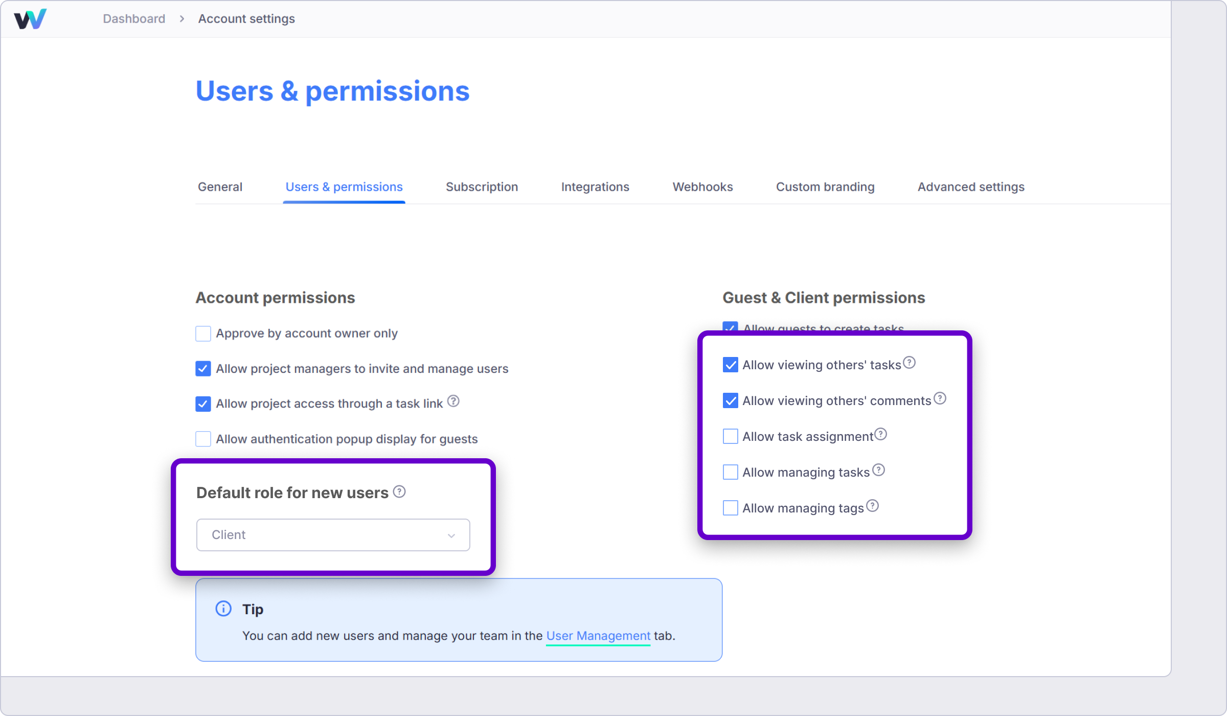The width and height of the screenshot is (1227, 716).
Task: Click the Tip info circle icon
Action: tap(223, 609)
